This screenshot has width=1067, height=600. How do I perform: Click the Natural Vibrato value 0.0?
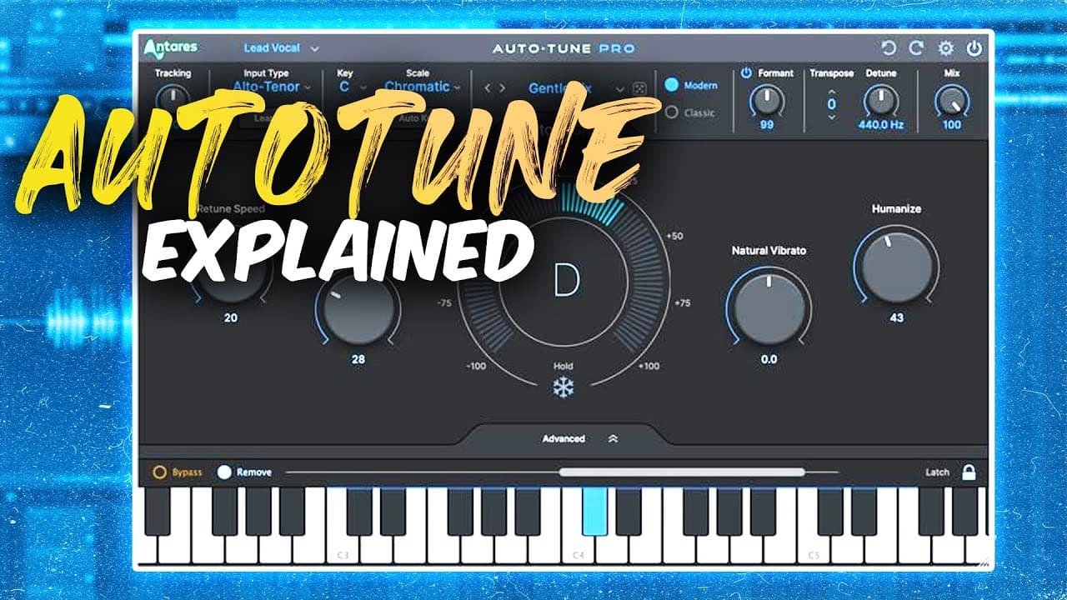tap(769, 359)
